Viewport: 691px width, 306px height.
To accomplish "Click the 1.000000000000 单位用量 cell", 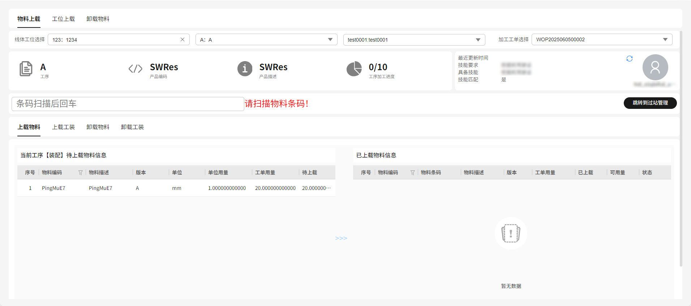I will click(227, 188).
